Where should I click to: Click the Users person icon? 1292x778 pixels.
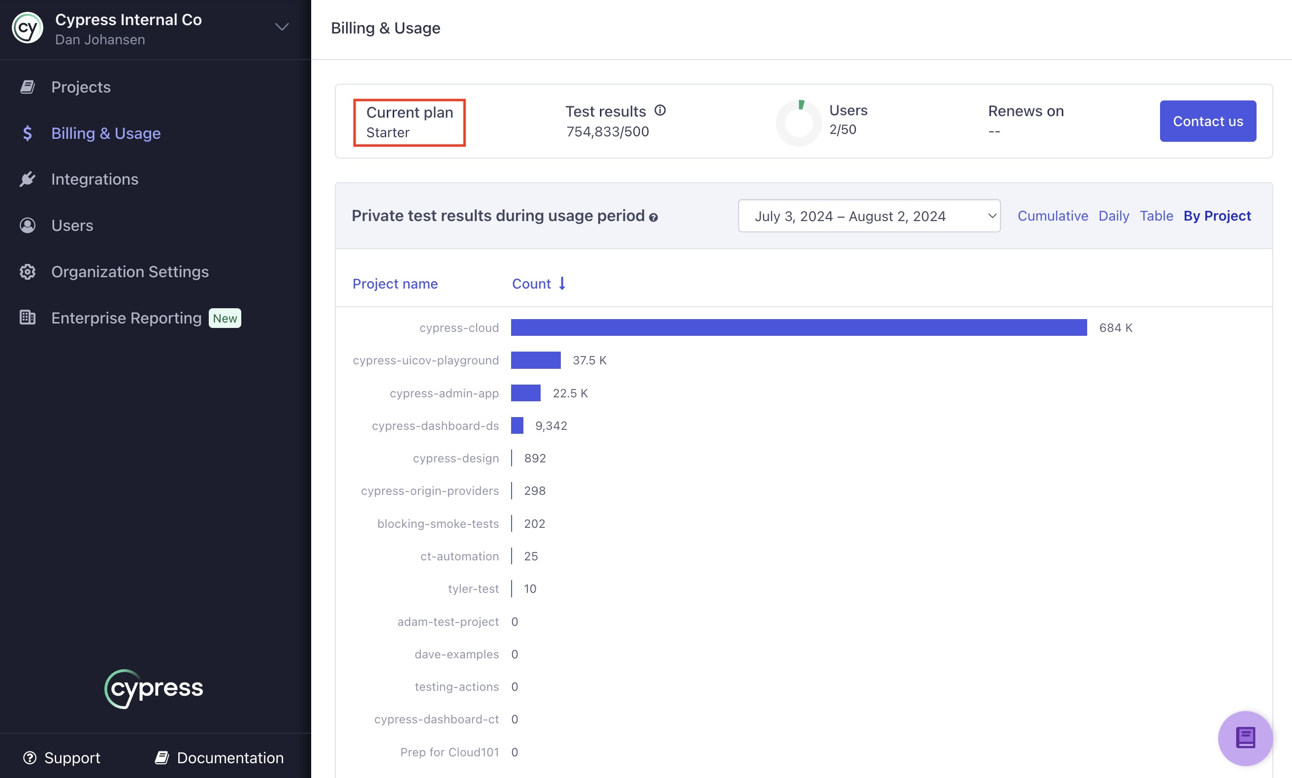tap(27, 225)
